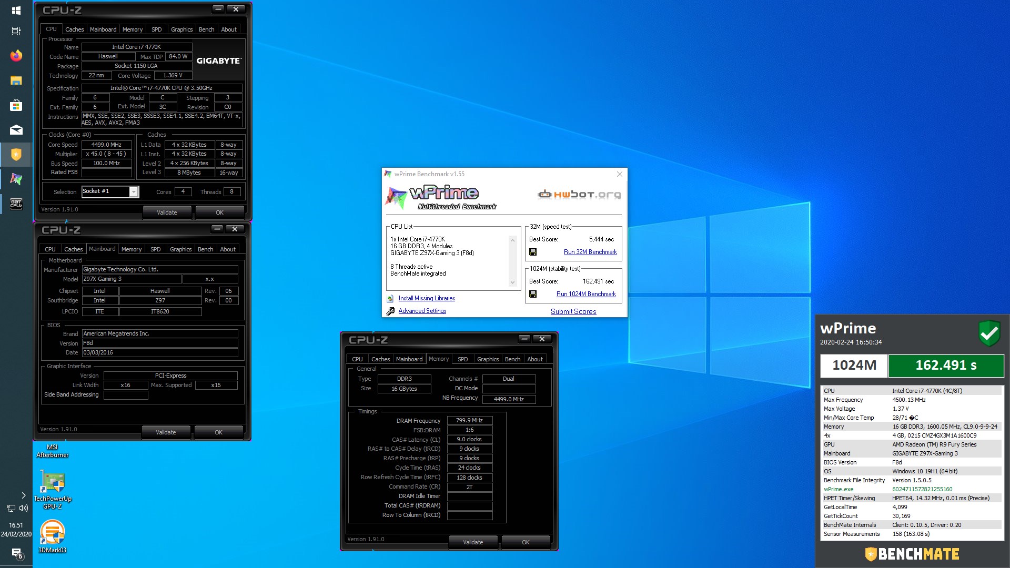
Task: Open the notification center icon
Action: coord(16,553)
